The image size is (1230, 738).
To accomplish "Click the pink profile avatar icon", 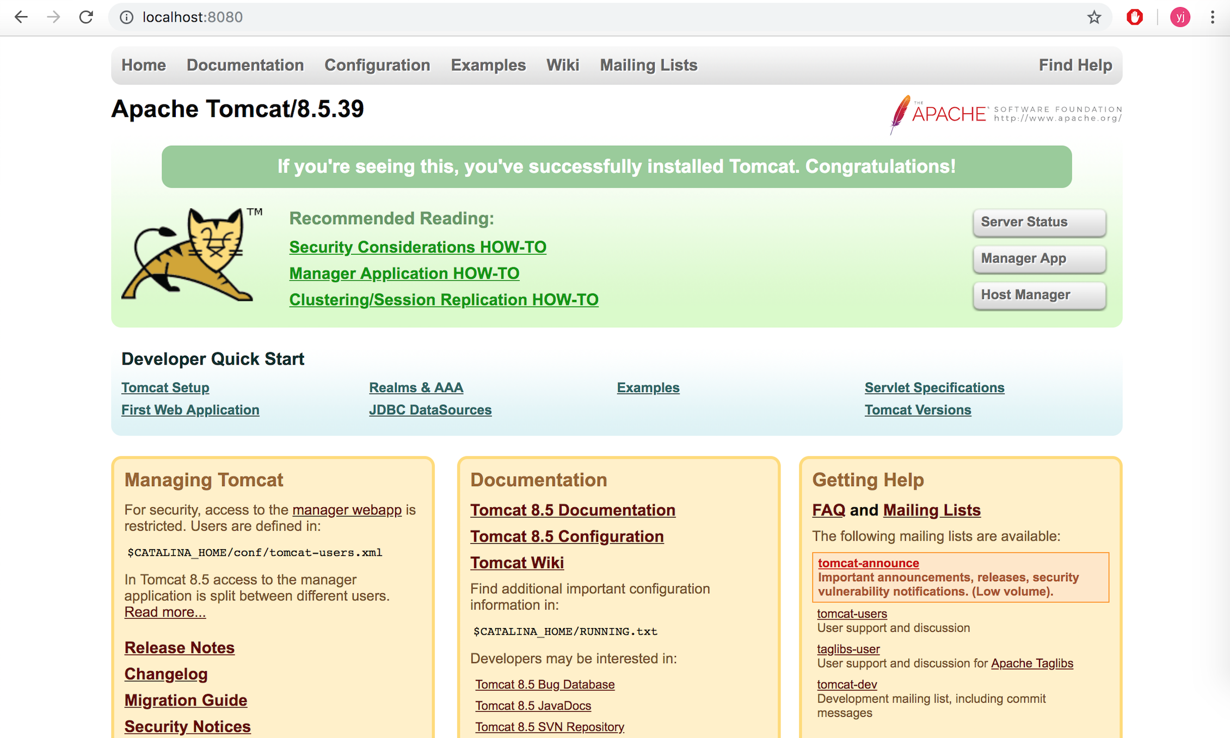I will click(1180, 17).
